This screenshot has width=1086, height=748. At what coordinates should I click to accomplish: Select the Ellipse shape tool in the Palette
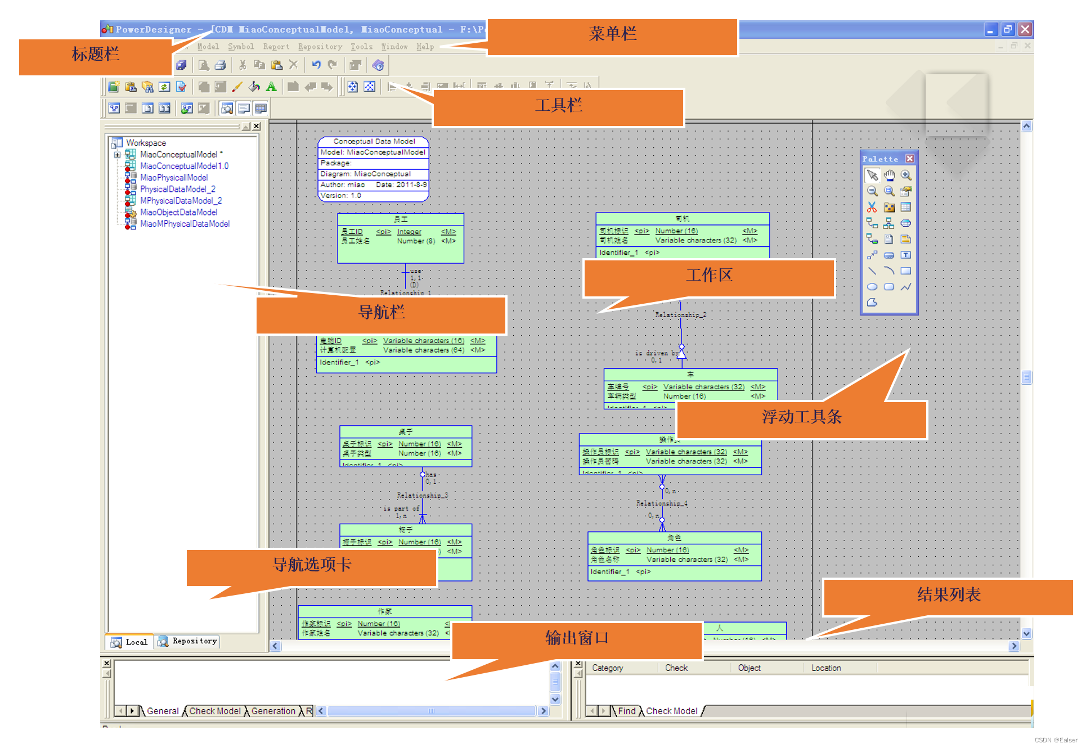(x=872, y=287)
